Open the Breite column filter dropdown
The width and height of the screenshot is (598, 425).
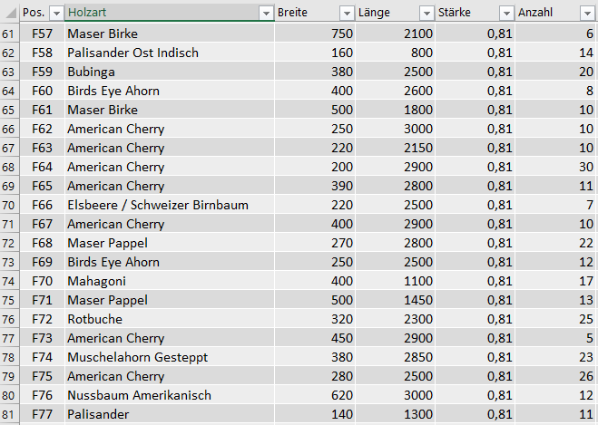pos(347,14)
